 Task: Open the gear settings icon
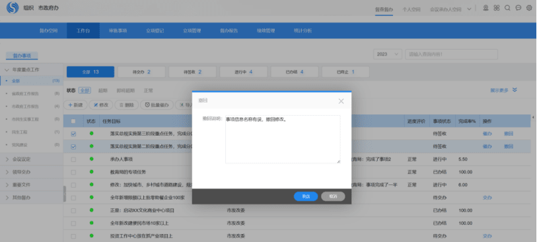[x=529, y=8]
